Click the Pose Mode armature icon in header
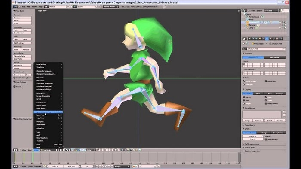 pyautogui.click(x=41, y=150)
